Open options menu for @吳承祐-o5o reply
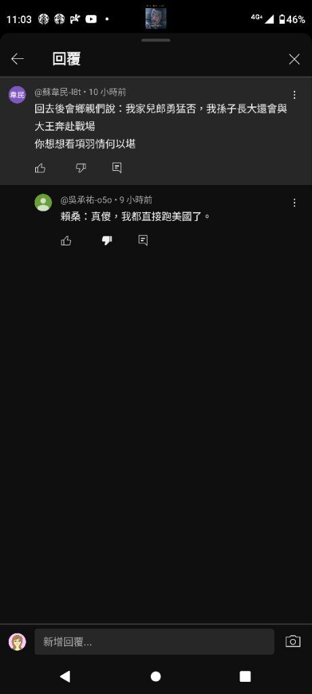This screenshot has width=312, height=694. pos(295,203)
